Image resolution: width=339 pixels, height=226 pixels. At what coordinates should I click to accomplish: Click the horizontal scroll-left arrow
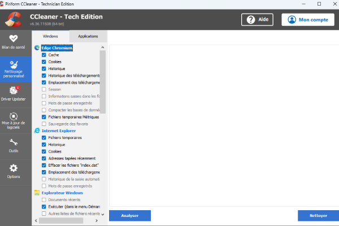tap(36, 220)
